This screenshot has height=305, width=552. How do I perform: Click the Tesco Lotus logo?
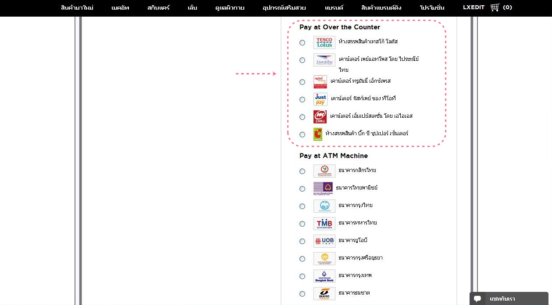point(324,42)
